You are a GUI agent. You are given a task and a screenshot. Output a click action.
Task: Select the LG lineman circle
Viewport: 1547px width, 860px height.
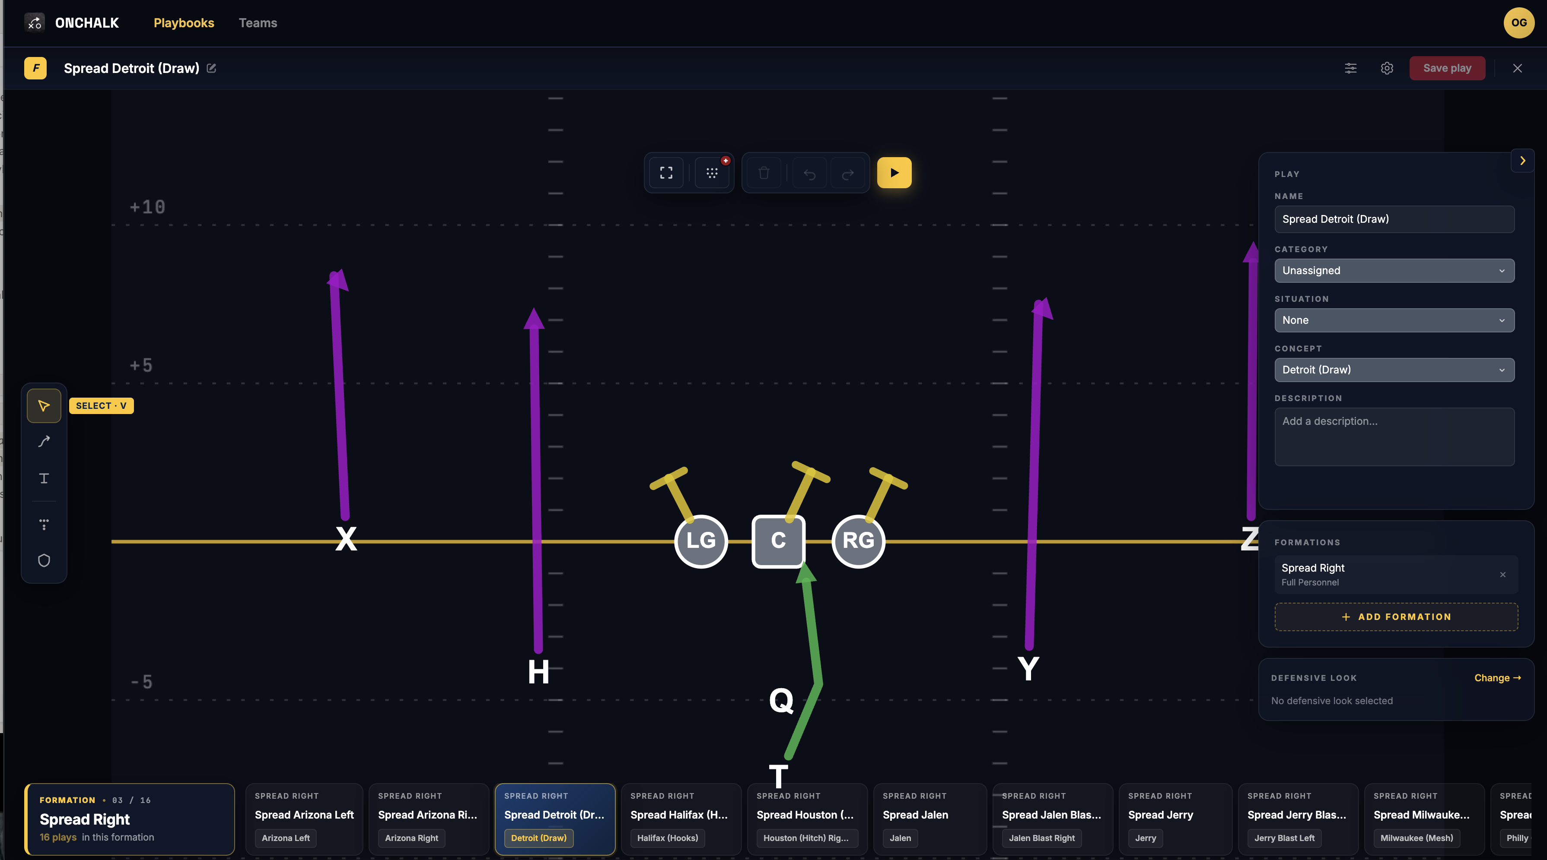701,541
